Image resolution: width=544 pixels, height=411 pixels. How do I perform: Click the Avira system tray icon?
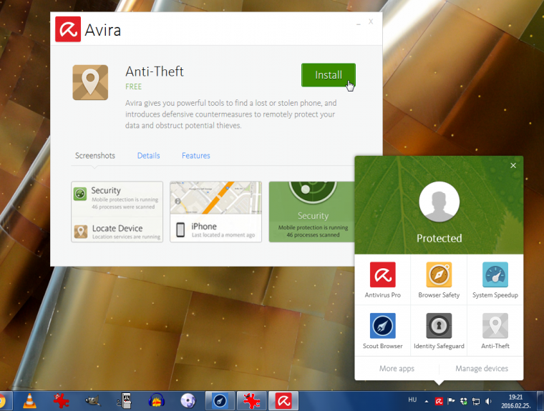tap(439, 401)
